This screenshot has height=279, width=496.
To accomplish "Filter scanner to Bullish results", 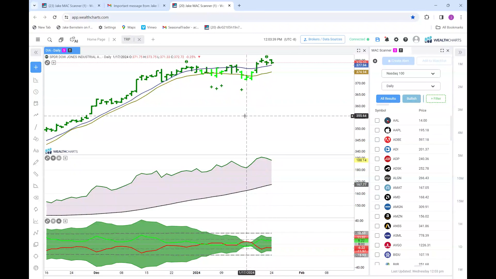I will pyautogui.click(x=412, y=99).
